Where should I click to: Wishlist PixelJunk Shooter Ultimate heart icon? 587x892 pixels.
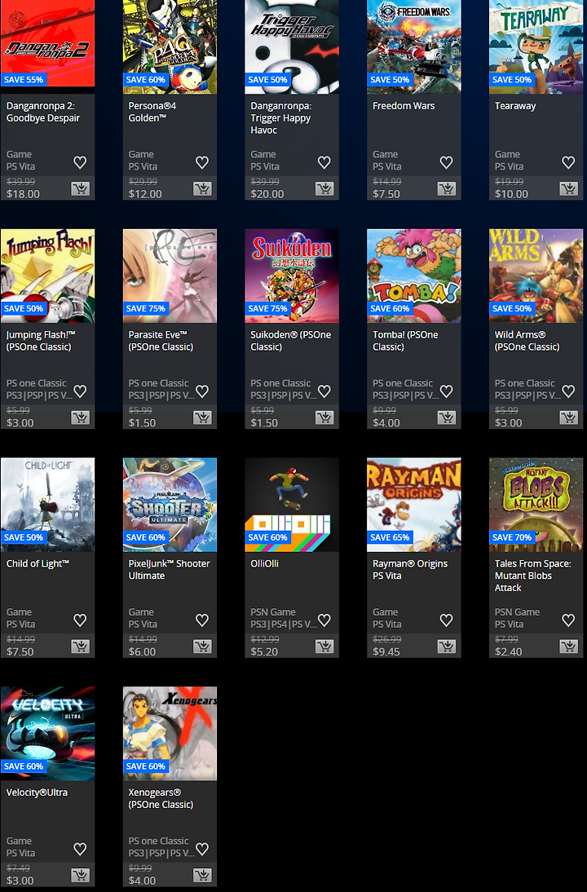click(x=202, y=620)
